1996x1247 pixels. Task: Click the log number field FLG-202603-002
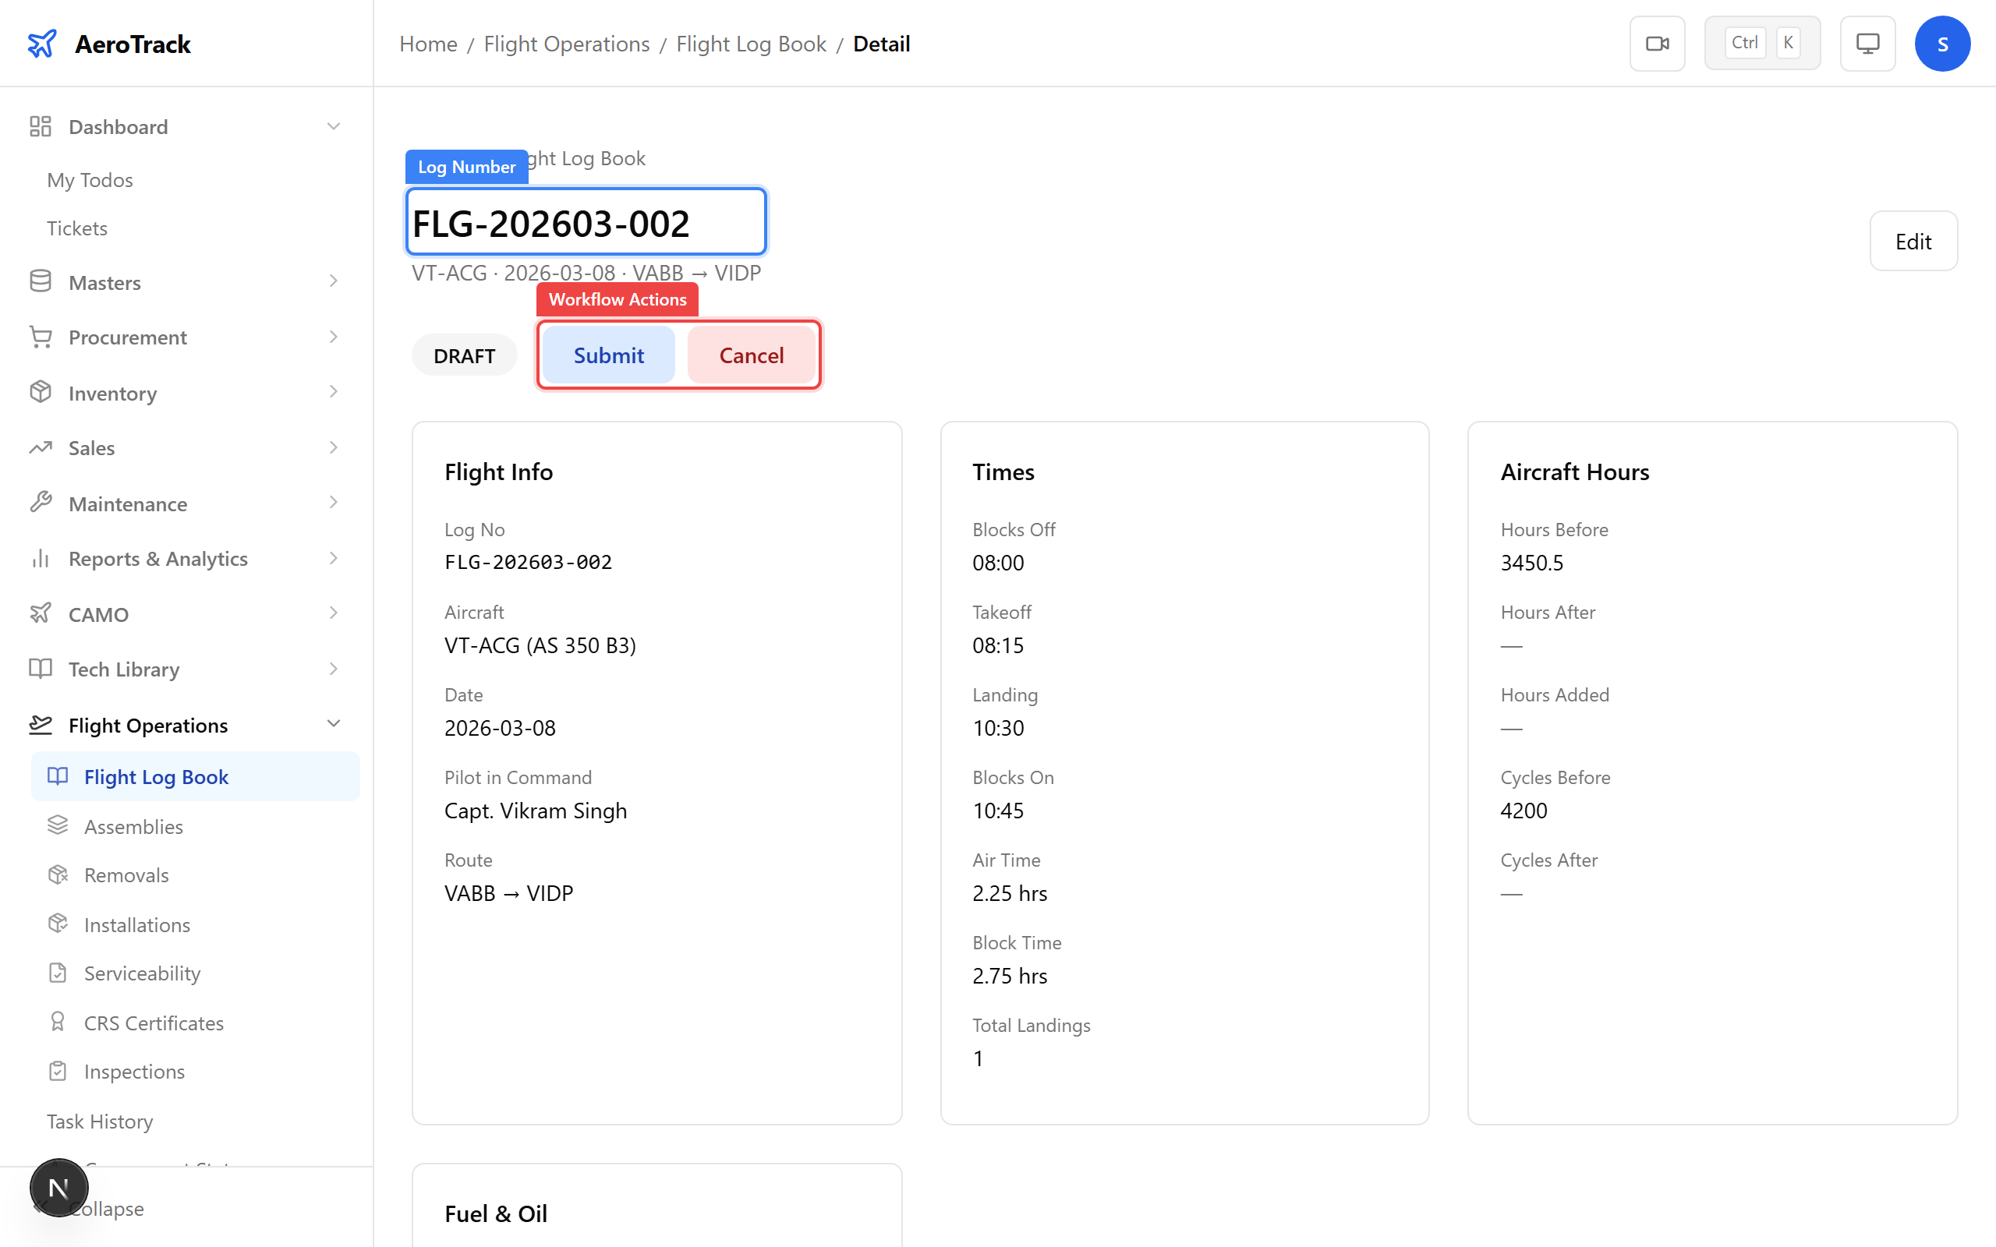tap(585, 221)
